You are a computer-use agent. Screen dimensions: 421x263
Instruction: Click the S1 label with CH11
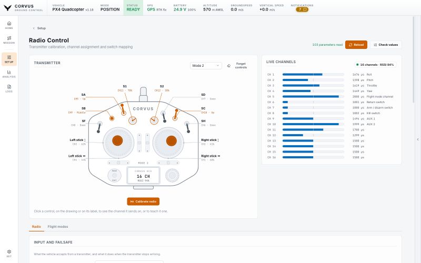pos(125,88)
